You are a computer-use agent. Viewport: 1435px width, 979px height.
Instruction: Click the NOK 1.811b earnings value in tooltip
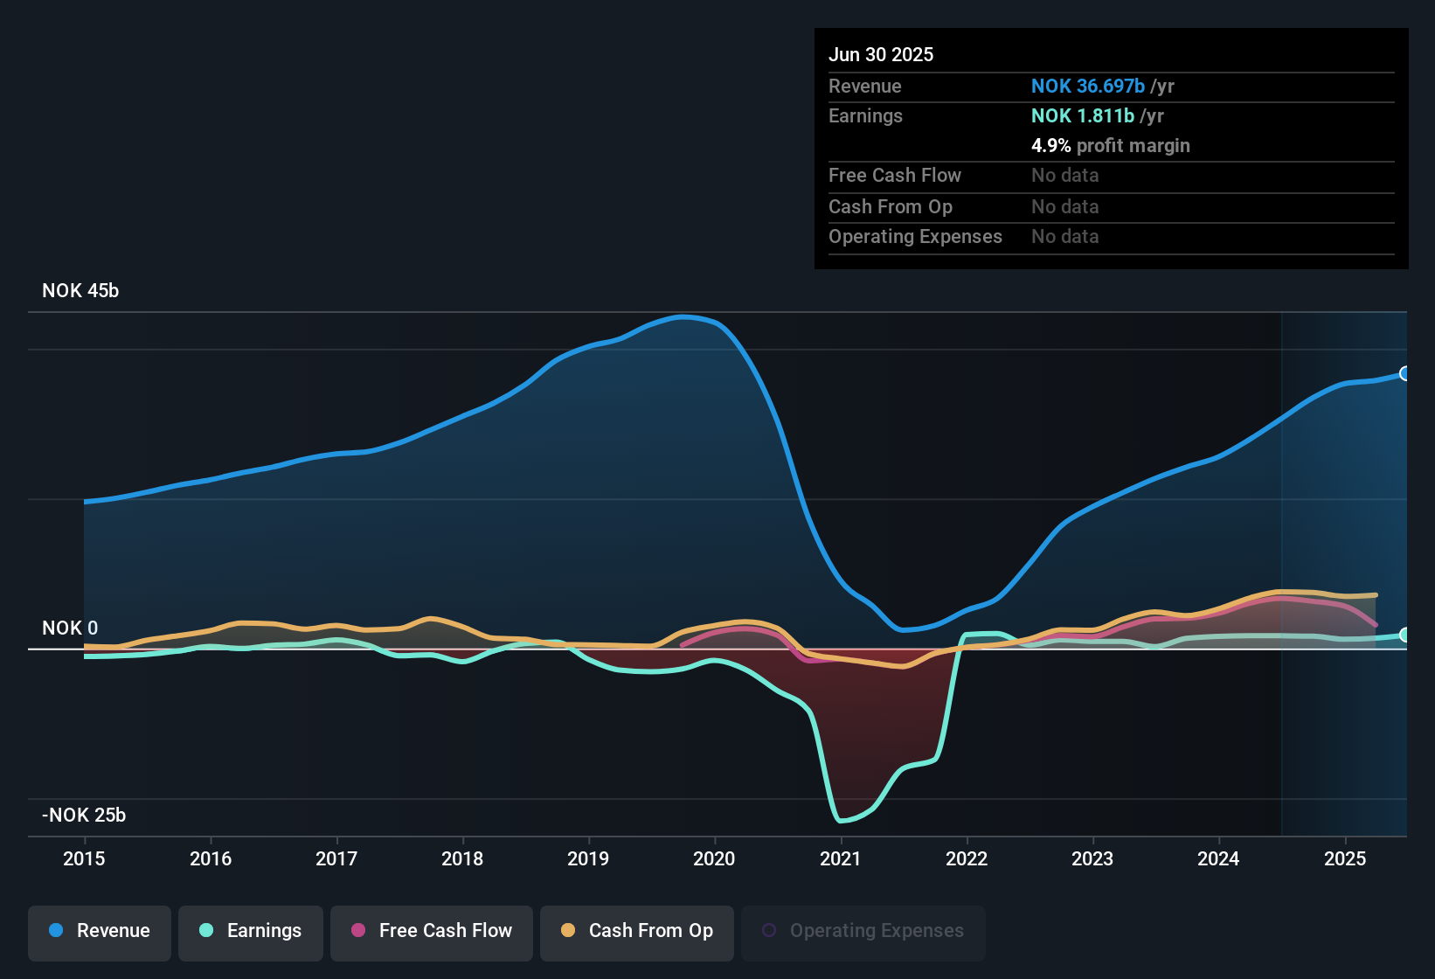coord(1082,116)
